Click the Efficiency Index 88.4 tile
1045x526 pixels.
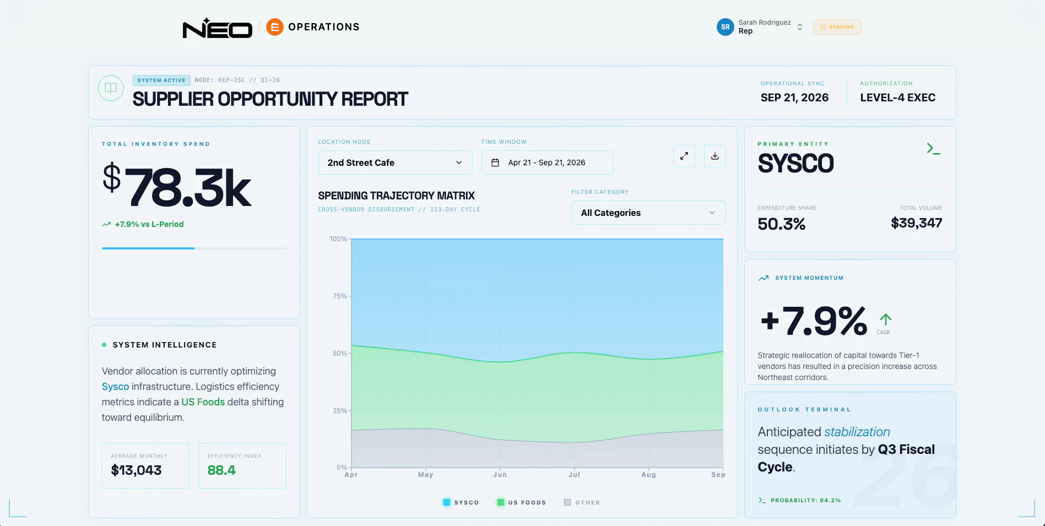[242, 465]
